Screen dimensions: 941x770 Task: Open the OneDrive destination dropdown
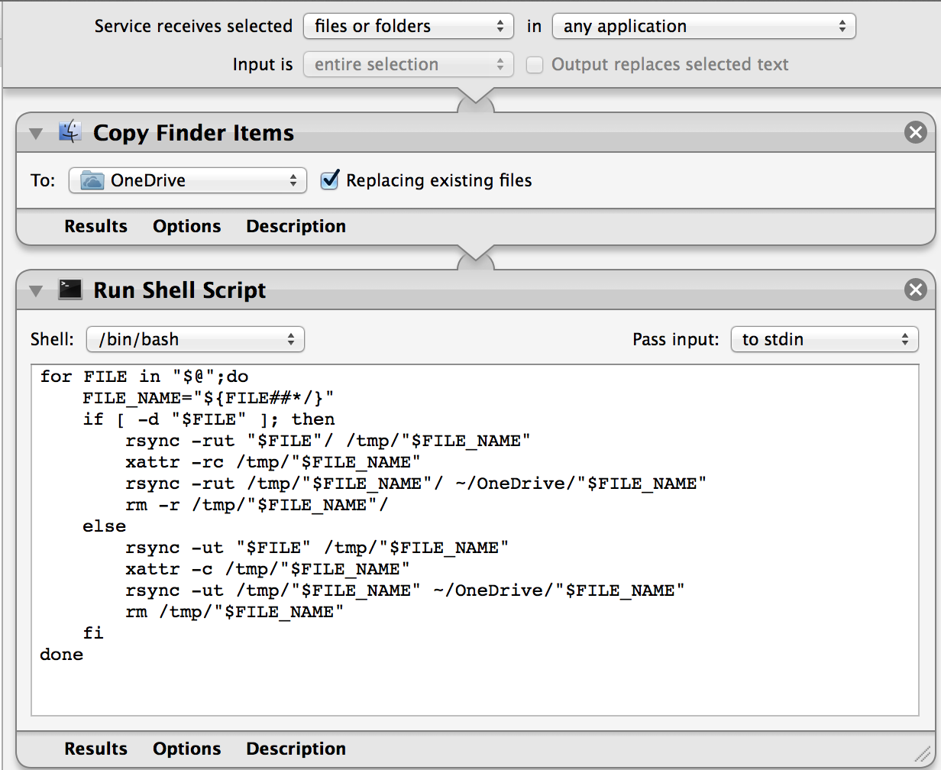188,180
